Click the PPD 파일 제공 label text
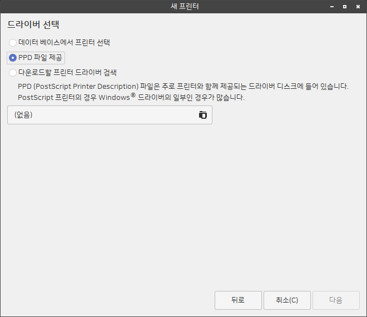This screenshot has height=317, width=367. click(42, 57)
